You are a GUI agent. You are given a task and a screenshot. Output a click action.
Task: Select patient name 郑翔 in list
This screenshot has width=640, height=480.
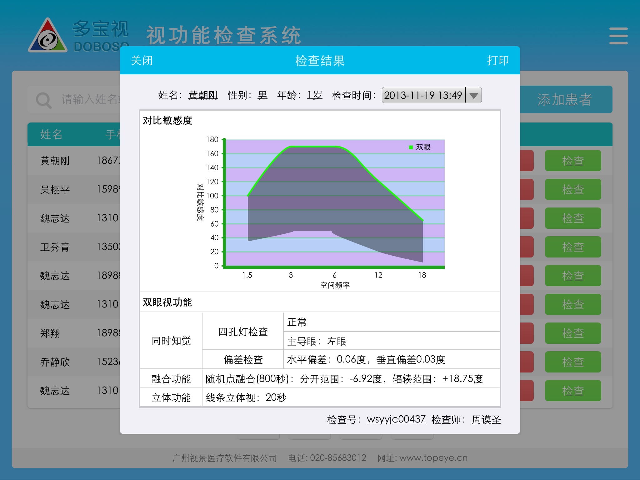(x=50, y=333)
